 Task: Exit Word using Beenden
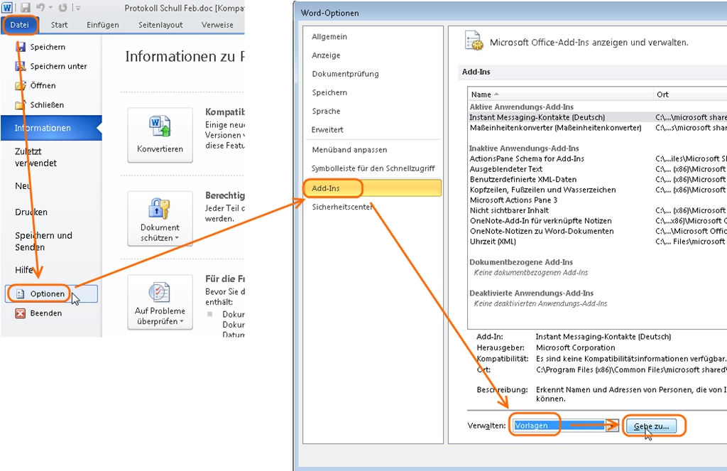[45, 313]
